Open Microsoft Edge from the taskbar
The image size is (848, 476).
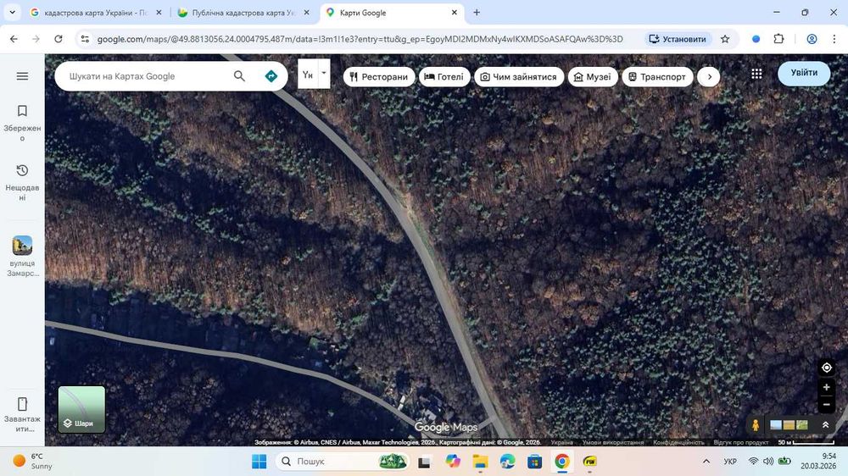point(507,462)
